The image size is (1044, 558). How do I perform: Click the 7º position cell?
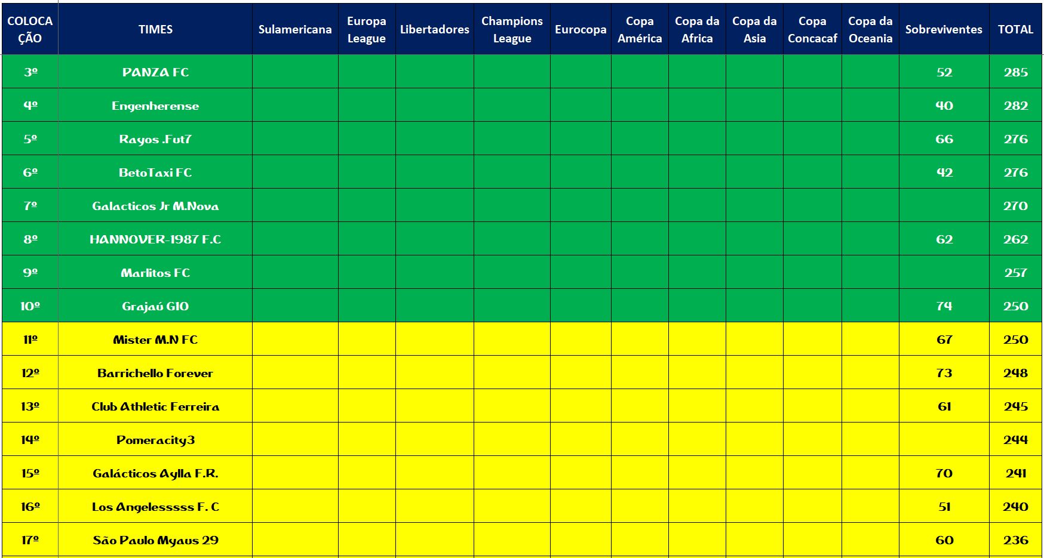point(30,206)
